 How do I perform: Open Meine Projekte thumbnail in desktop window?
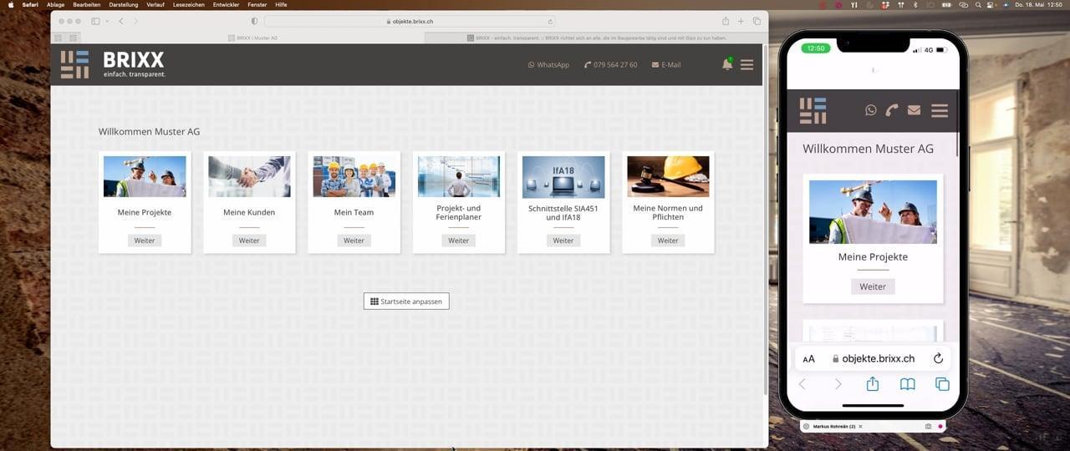point(145,176)
